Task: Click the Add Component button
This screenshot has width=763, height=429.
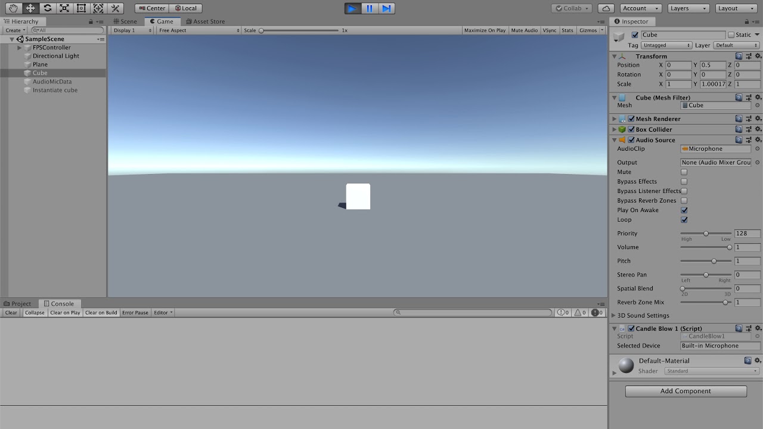Action: pos(686,391)
